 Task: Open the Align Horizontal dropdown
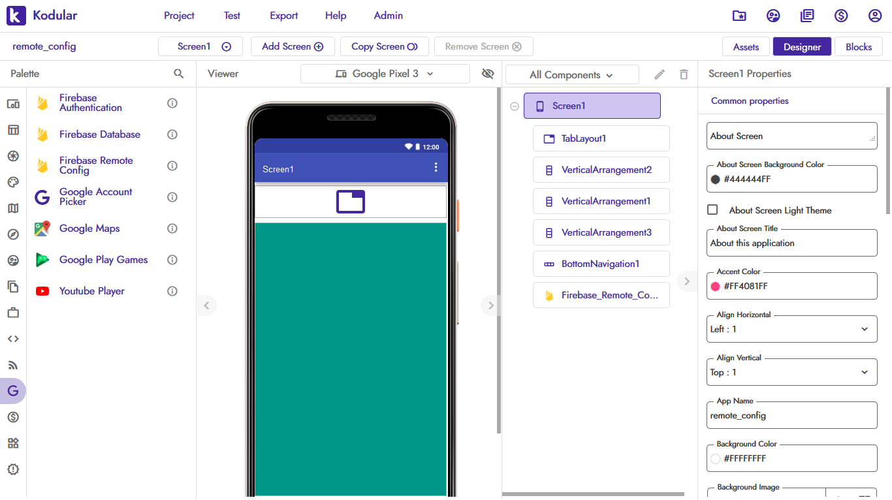tap(792, 329)
